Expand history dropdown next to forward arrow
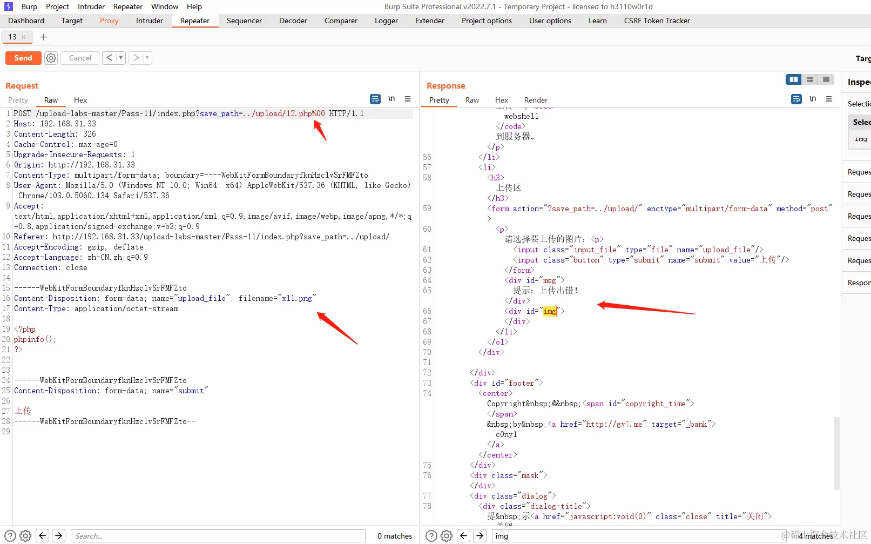871x544 pixels. (147, 58)
